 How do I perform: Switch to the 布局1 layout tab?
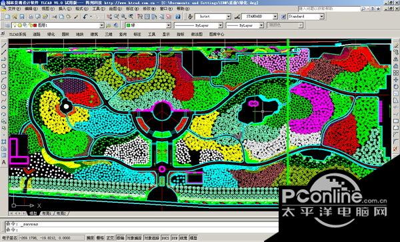(47, 213)
